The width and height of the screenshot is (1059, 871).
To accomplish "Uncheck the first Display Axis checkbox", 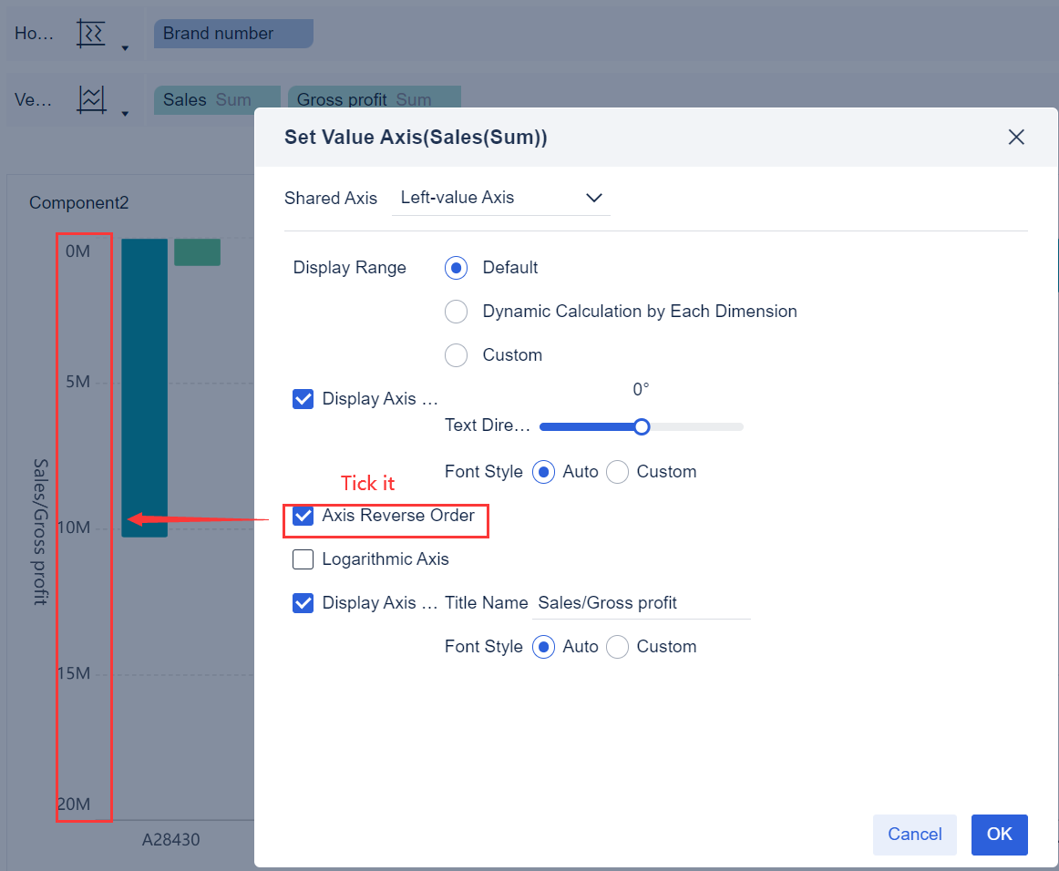I will [303, 399].
